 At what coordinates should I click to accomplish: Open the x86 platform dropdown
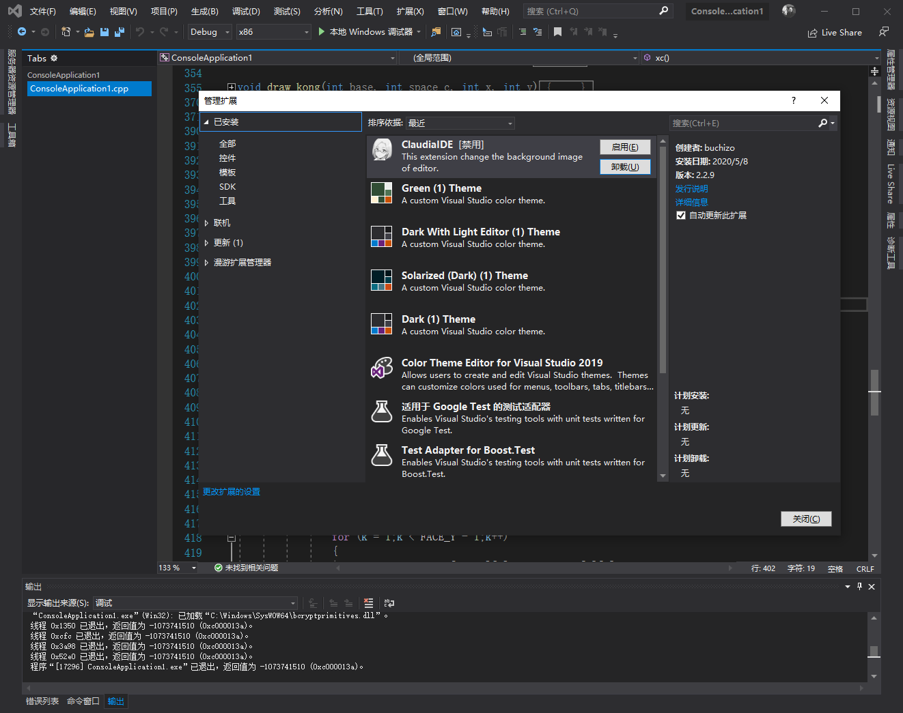tap(274, 32)
